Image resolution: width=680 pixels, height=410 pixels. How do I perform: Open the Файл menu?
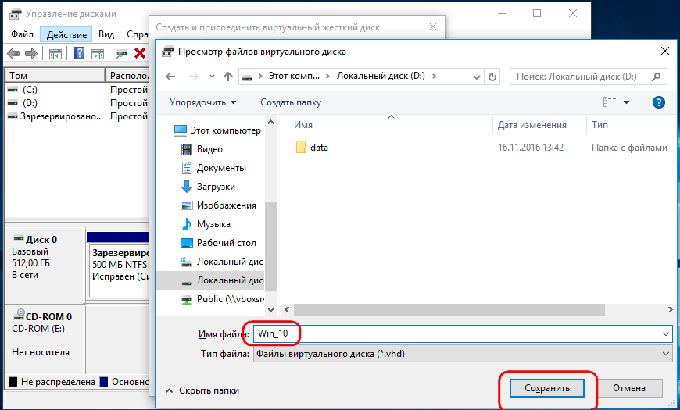(22, 34)
